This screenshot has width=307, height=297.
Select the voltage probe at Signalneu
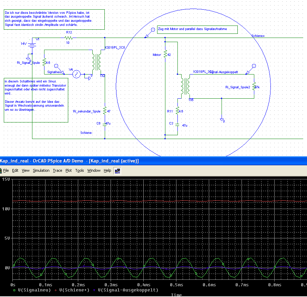[60, 69]
